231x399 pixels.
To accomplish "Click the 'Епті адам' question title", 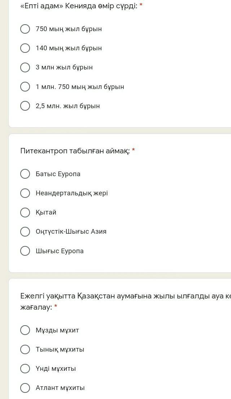I will [x=79, y=6].
